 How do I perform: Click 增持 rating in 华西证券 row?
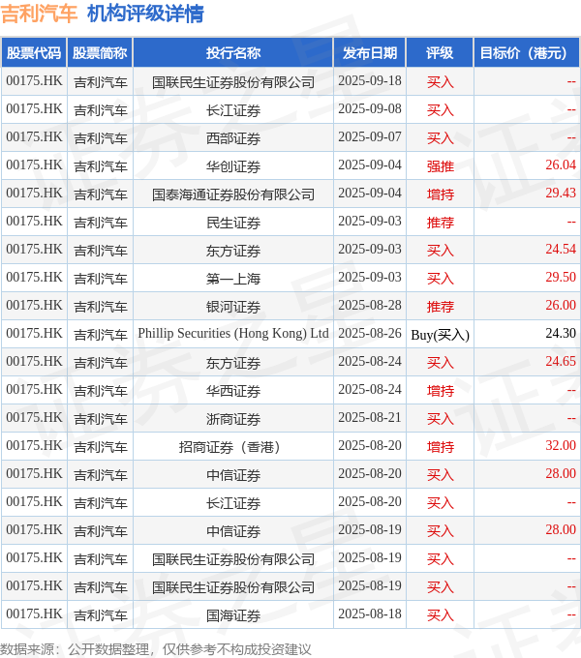(440, 391)
